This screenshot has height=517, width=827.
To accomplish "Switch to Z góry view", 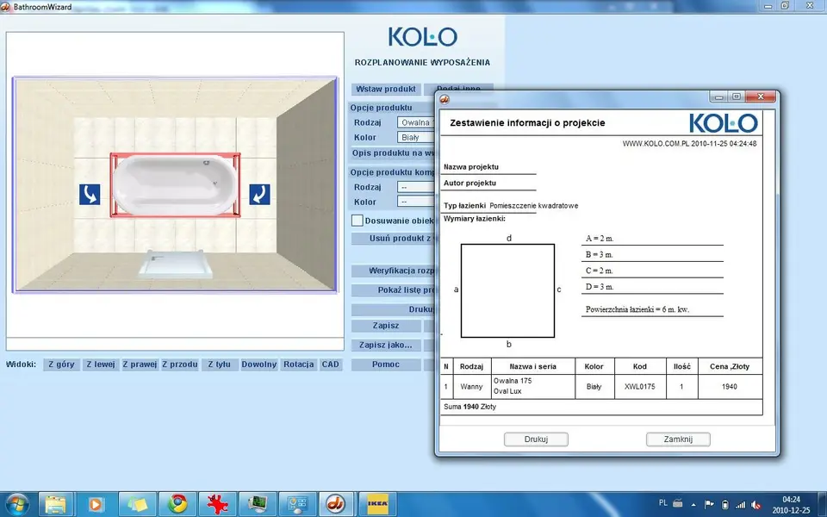I will 61,364.
